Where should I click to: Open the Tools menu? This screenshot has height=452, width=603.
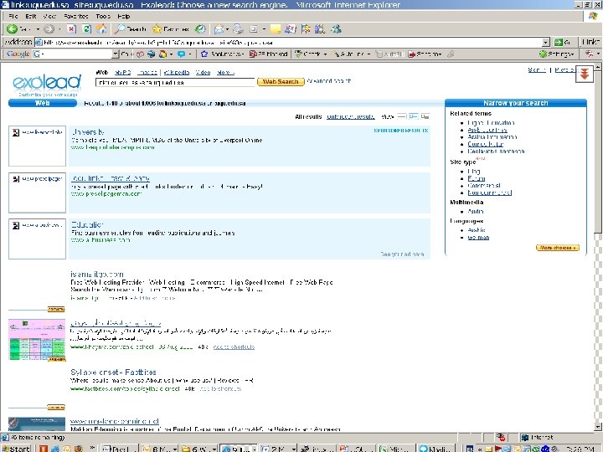103,16
